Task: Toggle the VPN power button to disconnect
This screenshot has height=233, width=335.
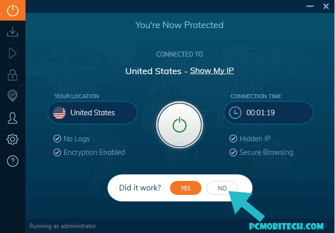Action: click(179, 125)
